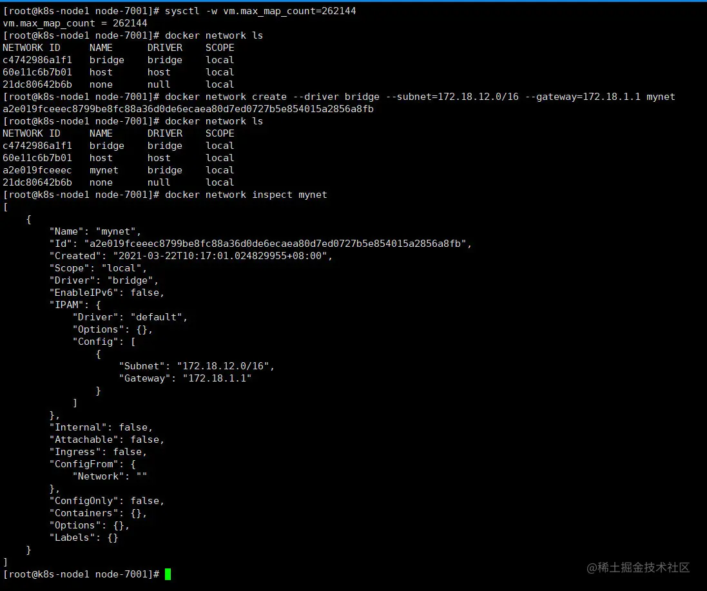The height and width of the screenshot is (591, 707).
Task: Click the output line vm.max_map_count = 262144
Action: pyautogui.click(x=75, y=23)
